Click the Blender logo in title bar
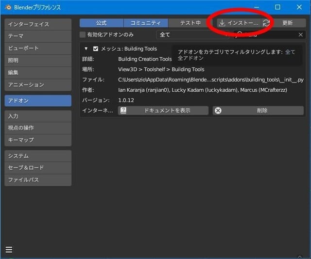The height and width of the screenshot is (259, 311). coord(8,7)
